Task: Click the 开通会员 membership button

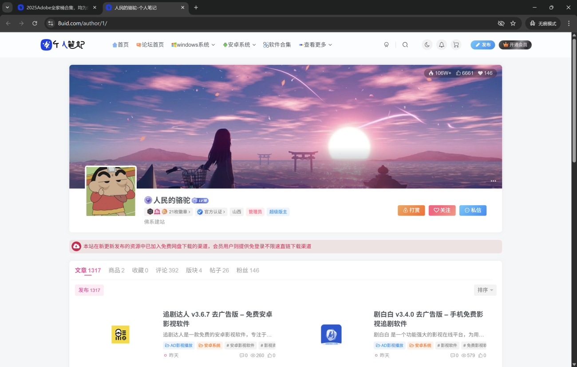Action: click(x=515, y=44)
